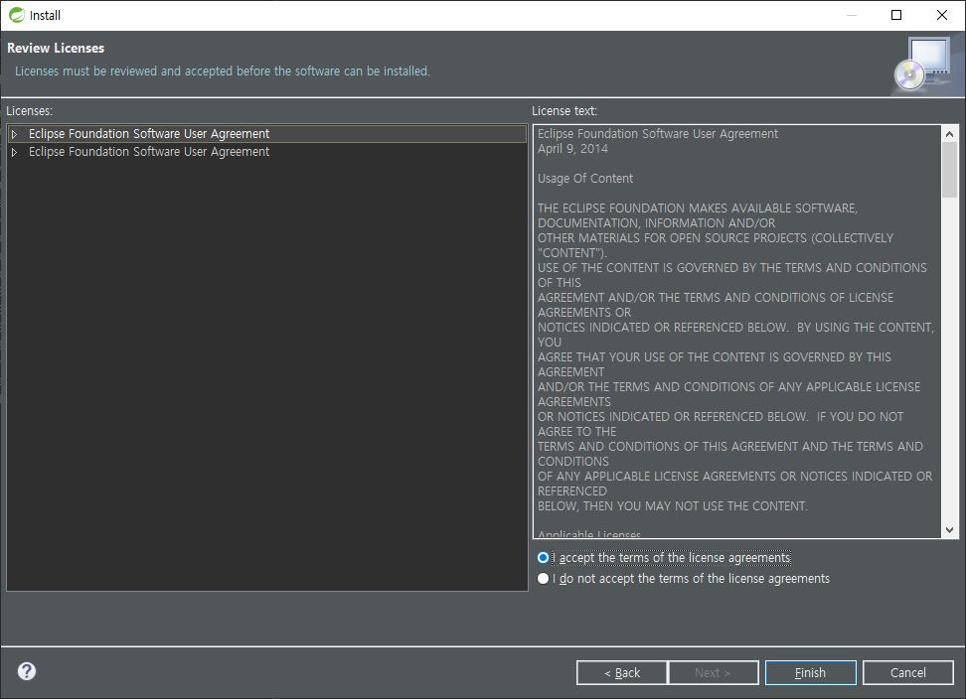Viewport: 966px width, 699px height.
Task: Maximize the Install window
Action: [x=896, y=15]
